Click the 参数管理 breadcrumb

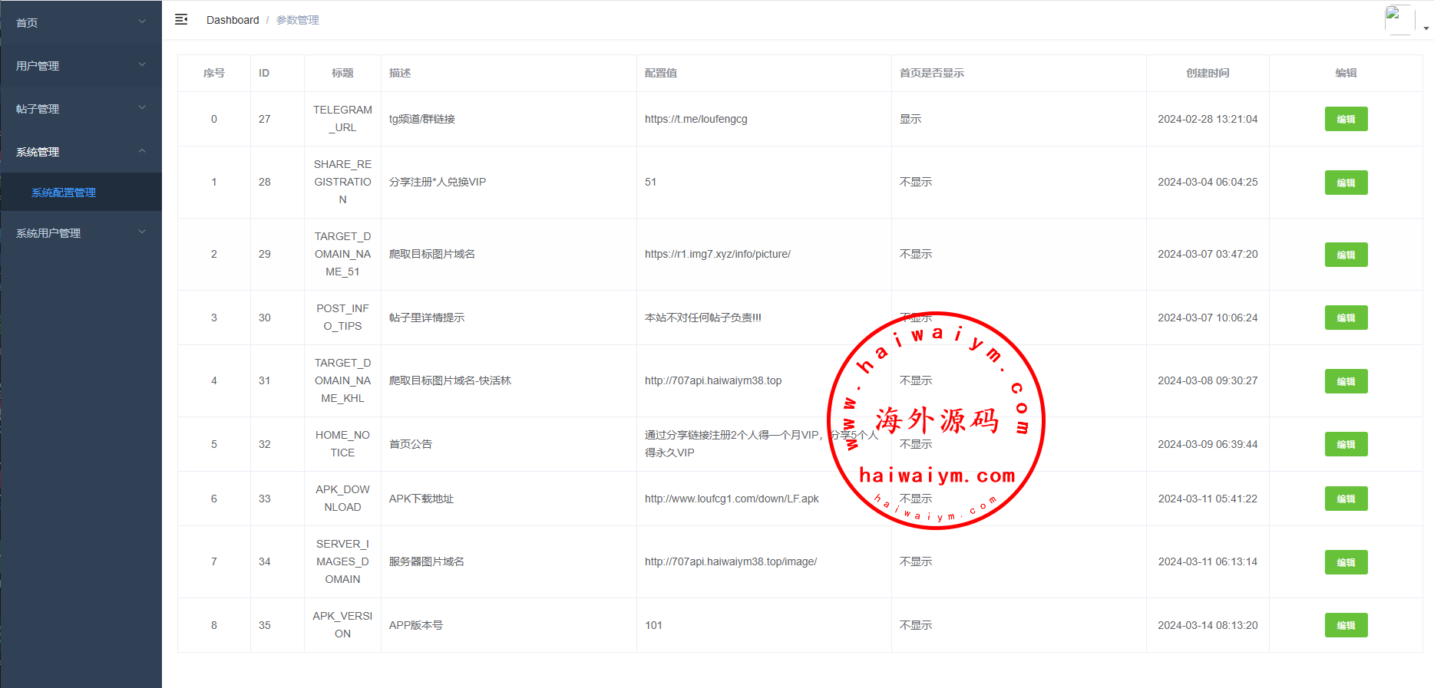point(297,20)
